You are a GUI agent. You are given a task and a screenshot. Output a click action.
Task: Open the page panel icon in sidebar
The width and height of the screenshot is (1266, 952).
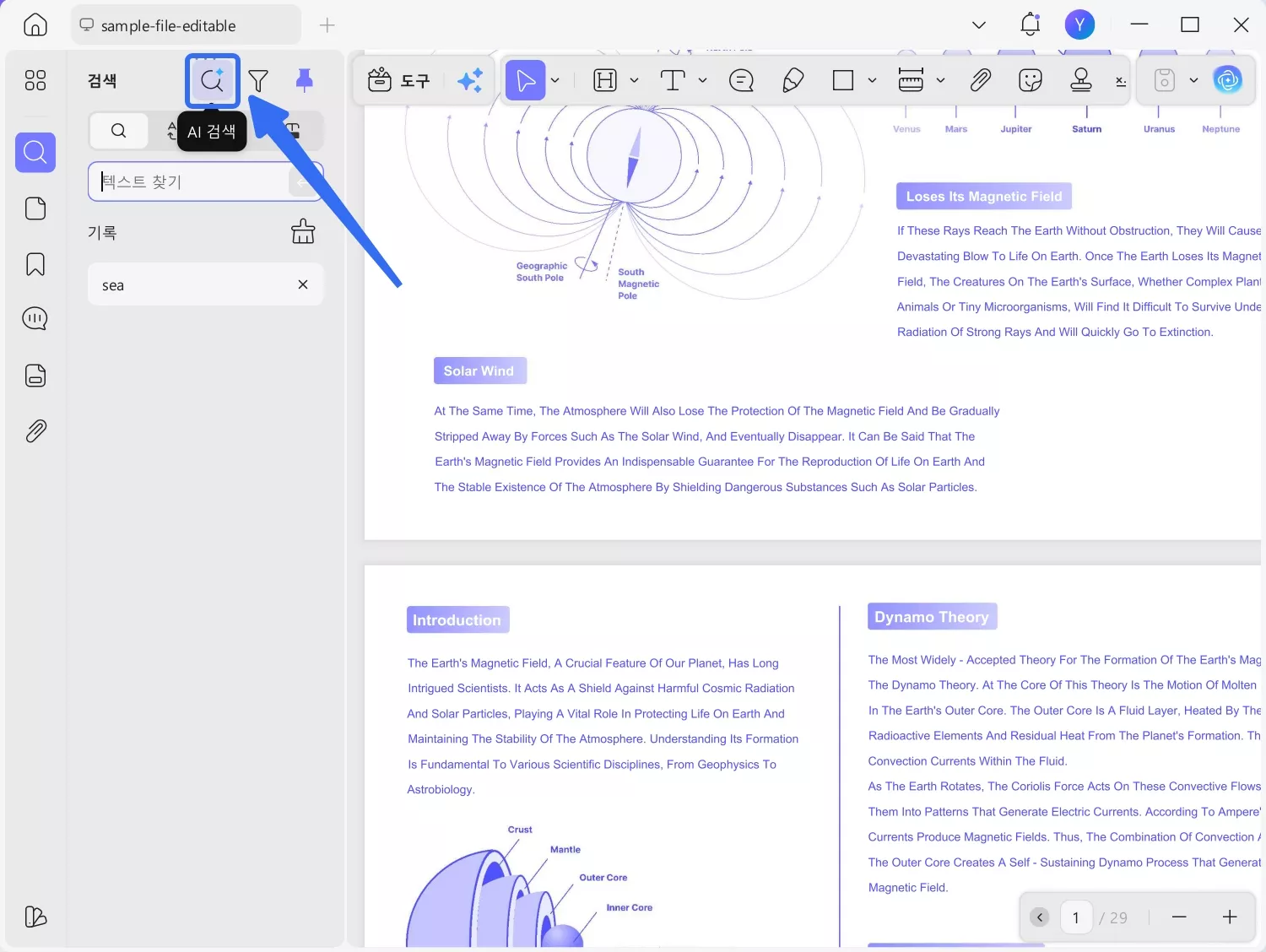tap(35, 208)
